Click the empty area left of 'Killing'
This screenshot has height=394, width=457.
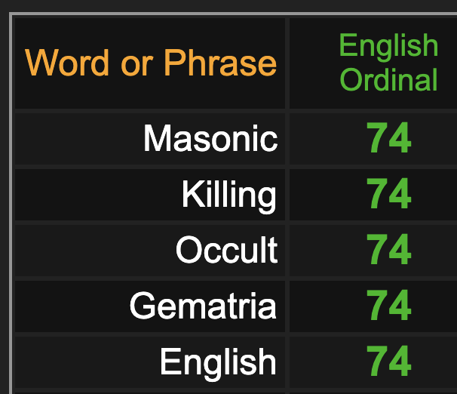(97, 195)
